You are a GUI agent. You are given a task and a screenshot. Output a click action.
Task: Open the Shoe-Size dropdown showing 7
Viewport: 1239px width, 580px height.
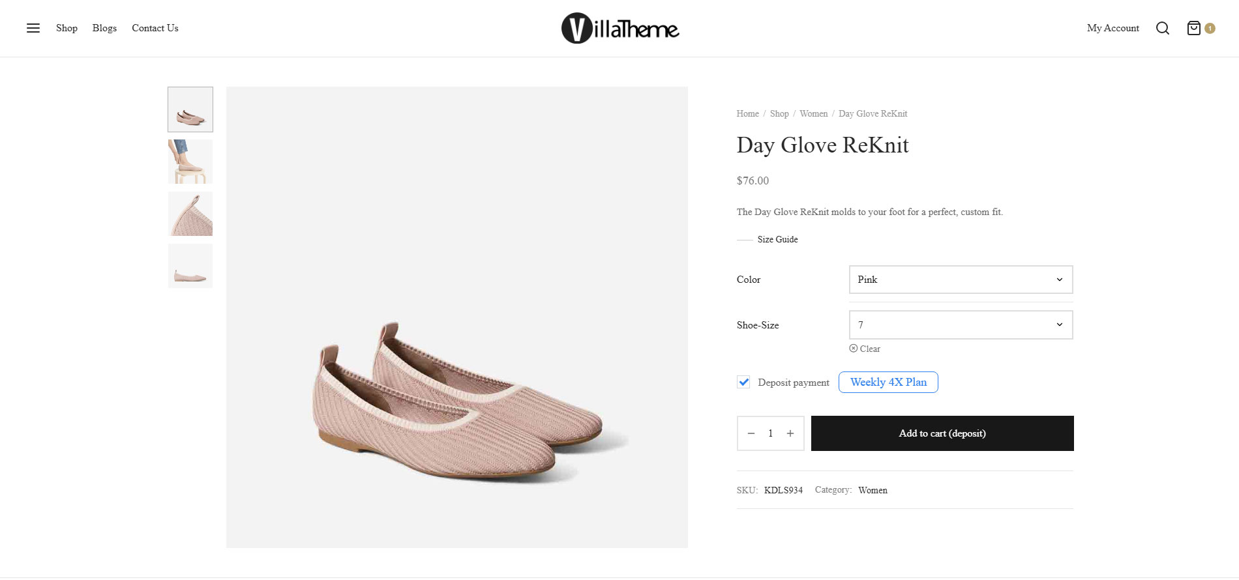[961, 325]
